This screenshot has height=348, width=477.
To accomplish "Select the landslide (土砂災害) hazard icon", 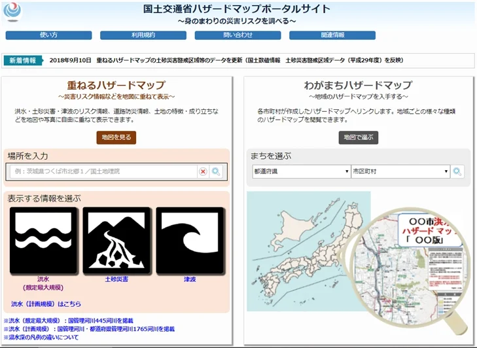I will 117,240.
